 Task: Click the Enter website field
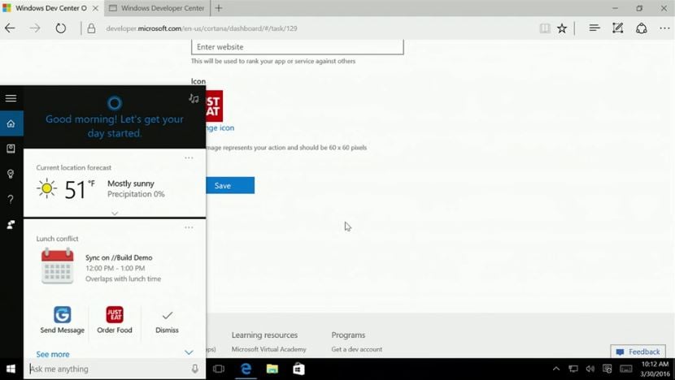click(x=298, y=46)
